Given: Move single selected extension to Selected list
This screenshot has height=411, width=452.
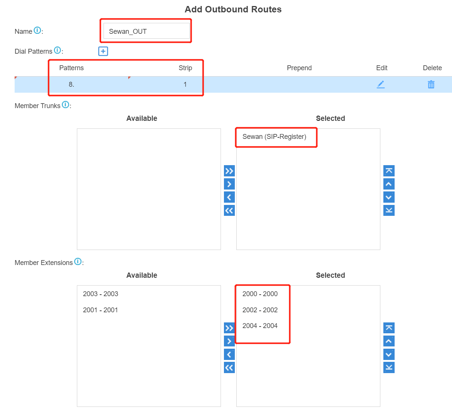Looking at the screenshot, I should [x=229, y=341].
